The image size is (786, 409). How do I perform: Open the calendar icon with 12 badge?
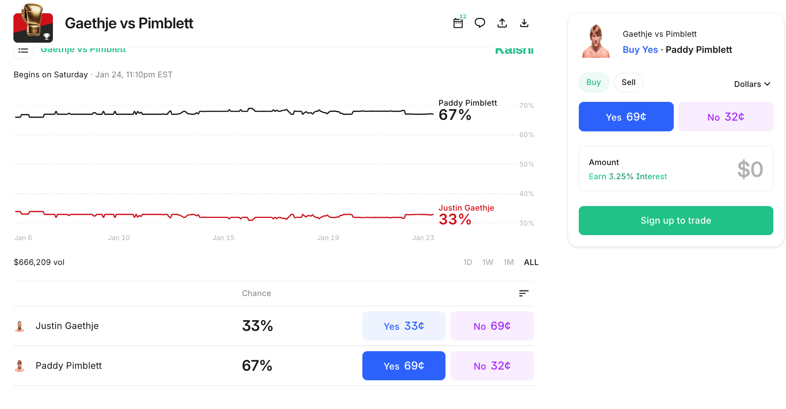point(458,23)
